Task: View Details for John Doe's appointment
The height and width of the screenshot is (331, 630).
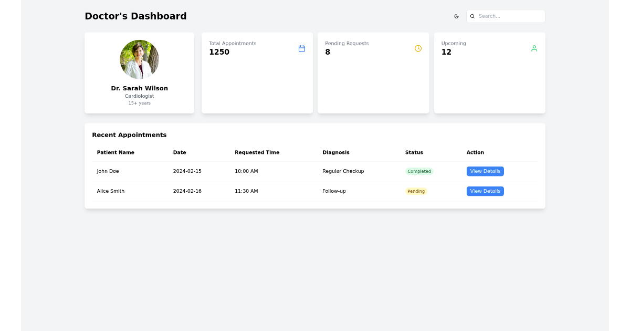Action: click(x=485, y=171)
